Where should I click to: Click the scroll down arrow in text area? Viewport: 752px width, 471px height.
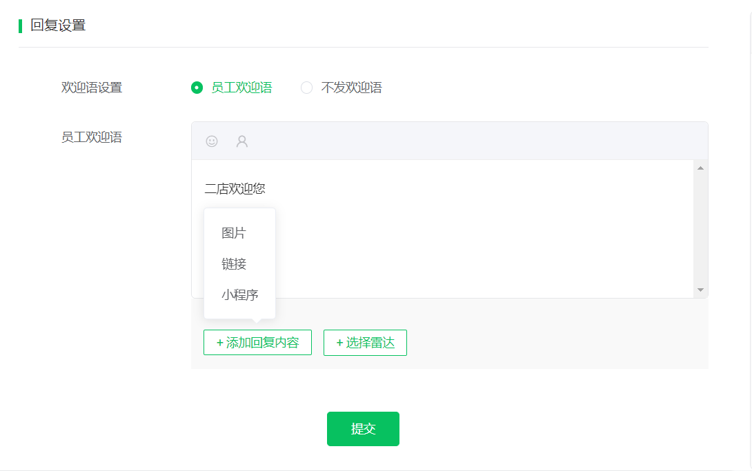click(700, 290)
